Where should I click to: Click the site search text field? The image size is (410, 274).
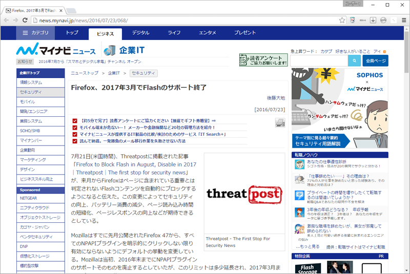(x=319, y=61)
